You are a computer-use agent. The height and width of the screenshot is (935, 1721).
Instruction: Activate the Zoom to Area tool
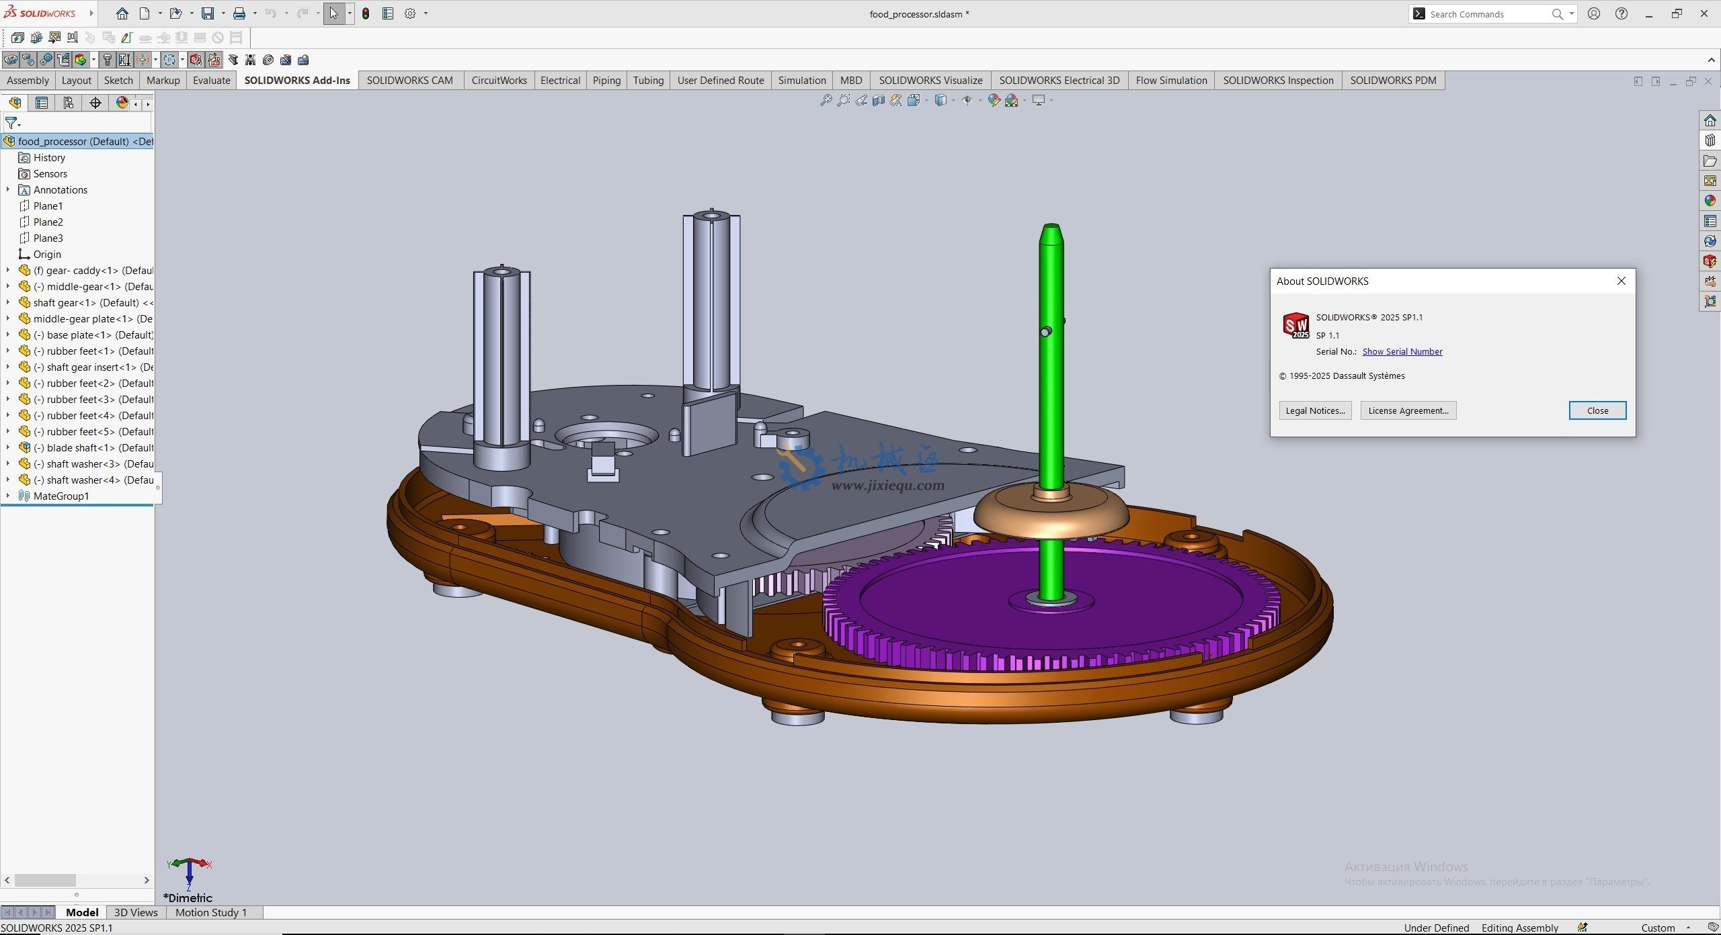pos(844,101)
